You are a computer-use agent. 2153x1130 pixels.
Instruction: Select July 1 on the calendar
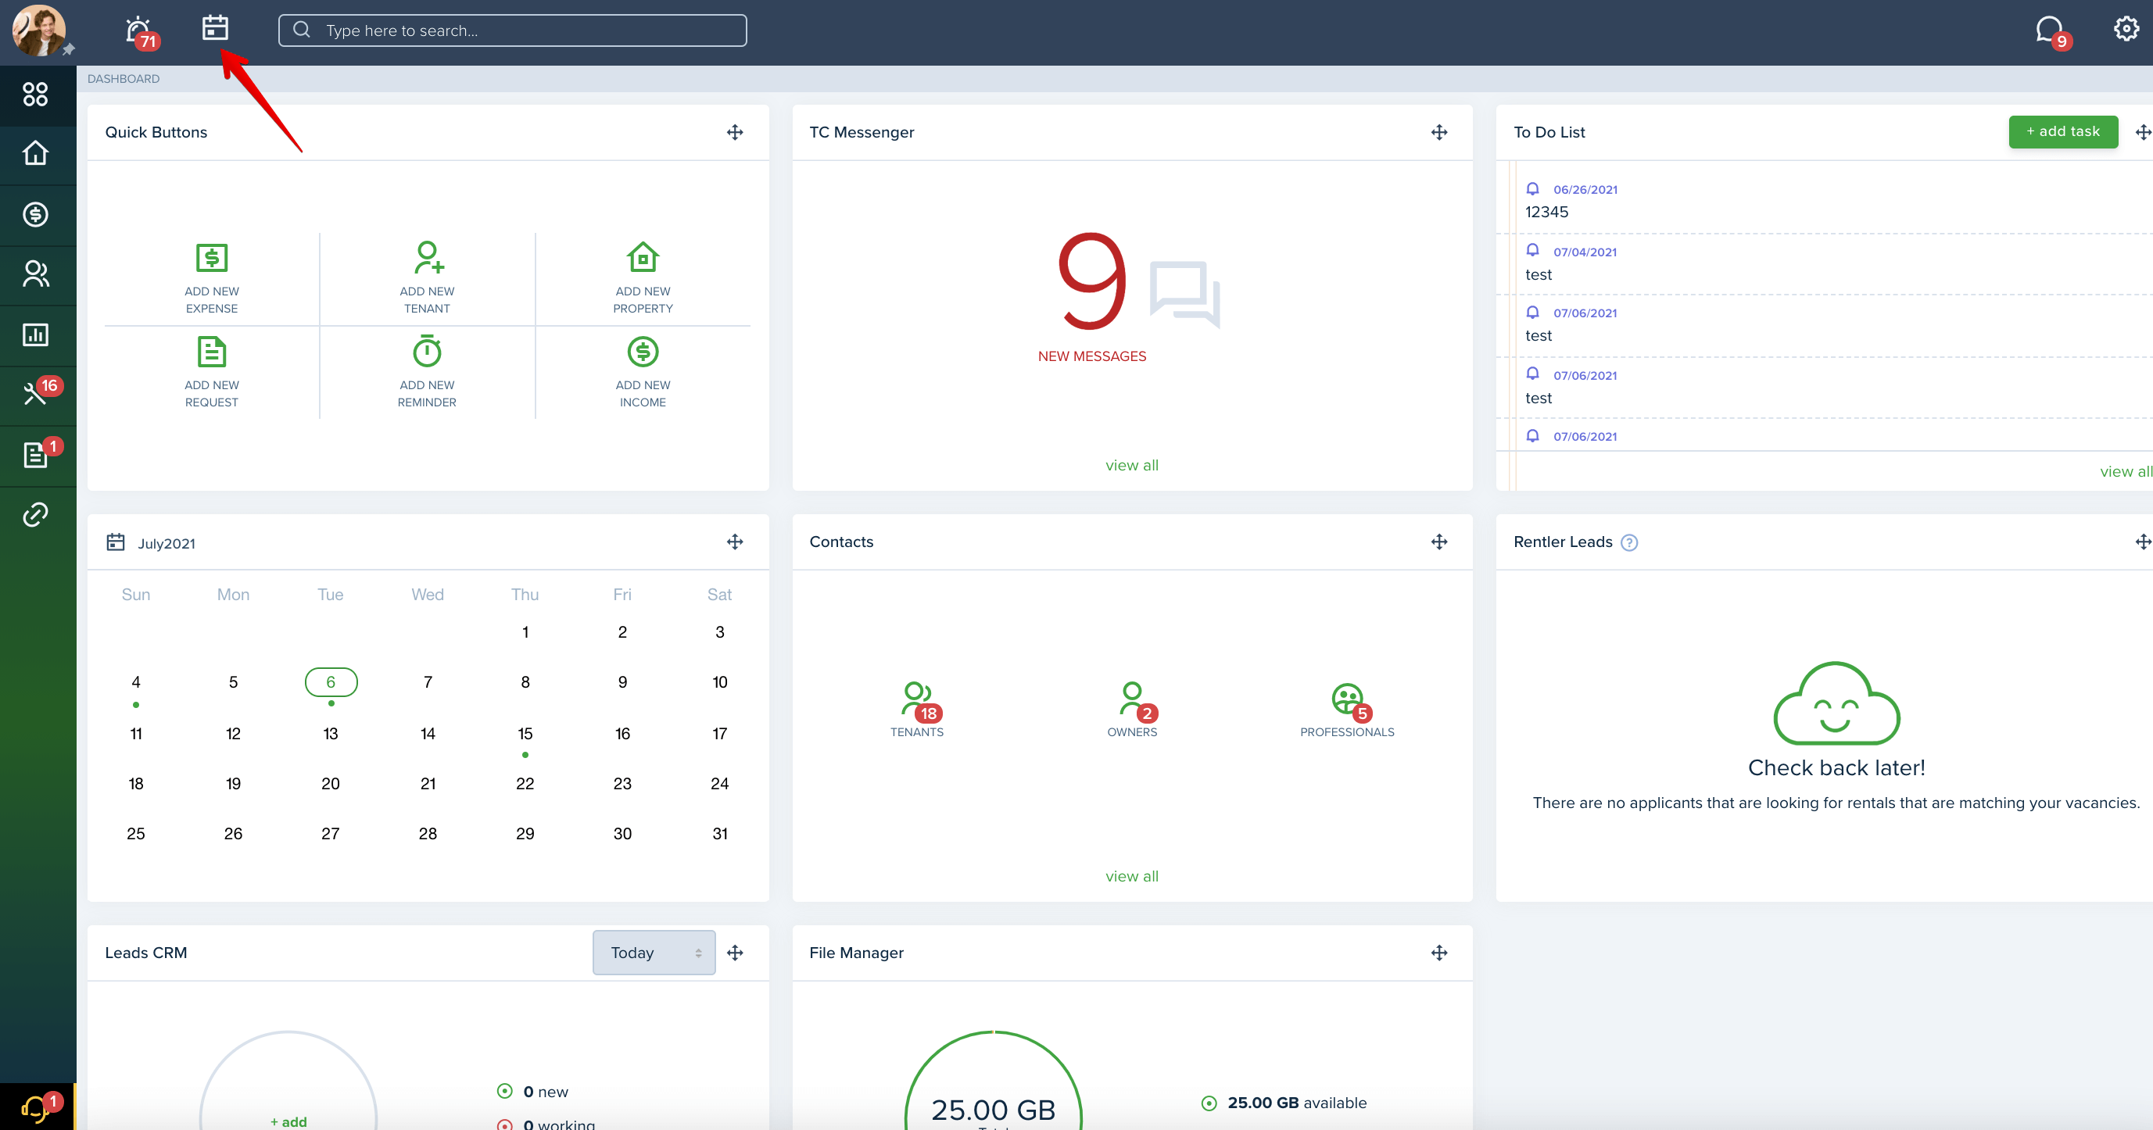[x=525, y=632]
